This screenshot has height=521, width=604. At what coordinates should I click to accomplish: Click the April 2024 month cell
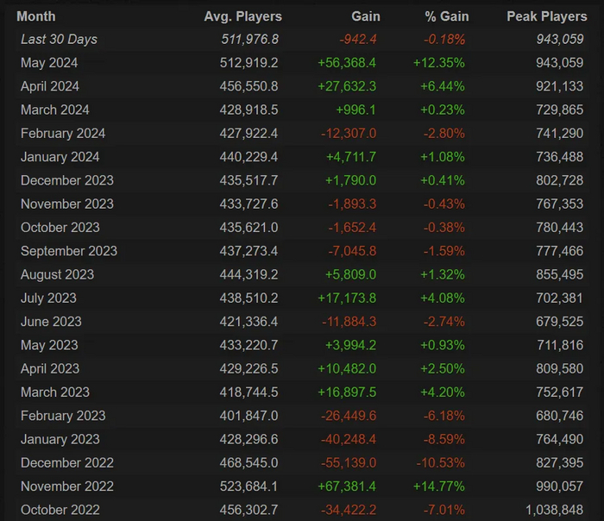click(50, 86)
